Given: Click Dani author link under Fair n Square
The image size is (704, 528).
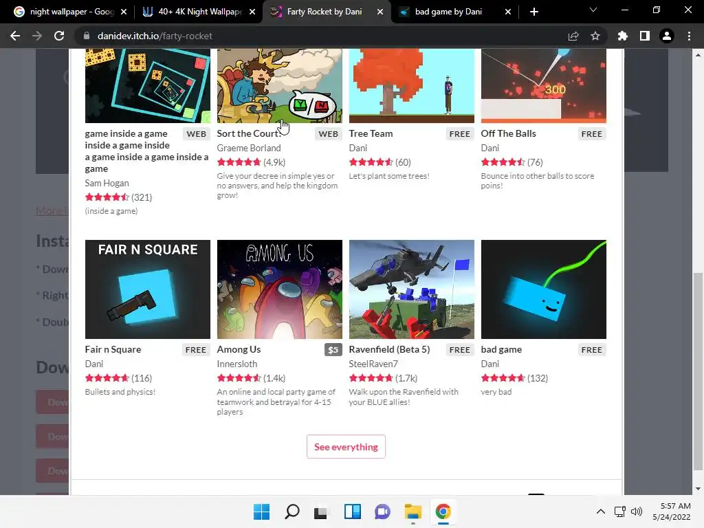Looking at the screenshot, I should tap(93, 364).
